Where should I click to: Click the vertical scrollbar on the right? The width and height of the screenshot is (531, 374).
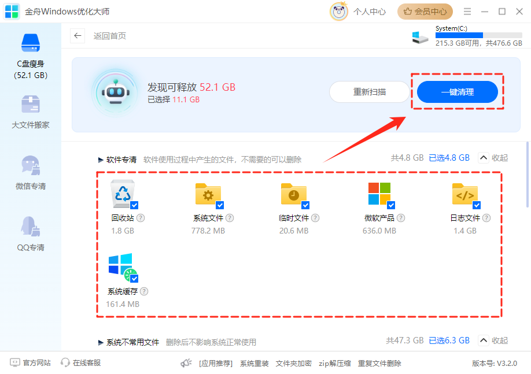528,173
